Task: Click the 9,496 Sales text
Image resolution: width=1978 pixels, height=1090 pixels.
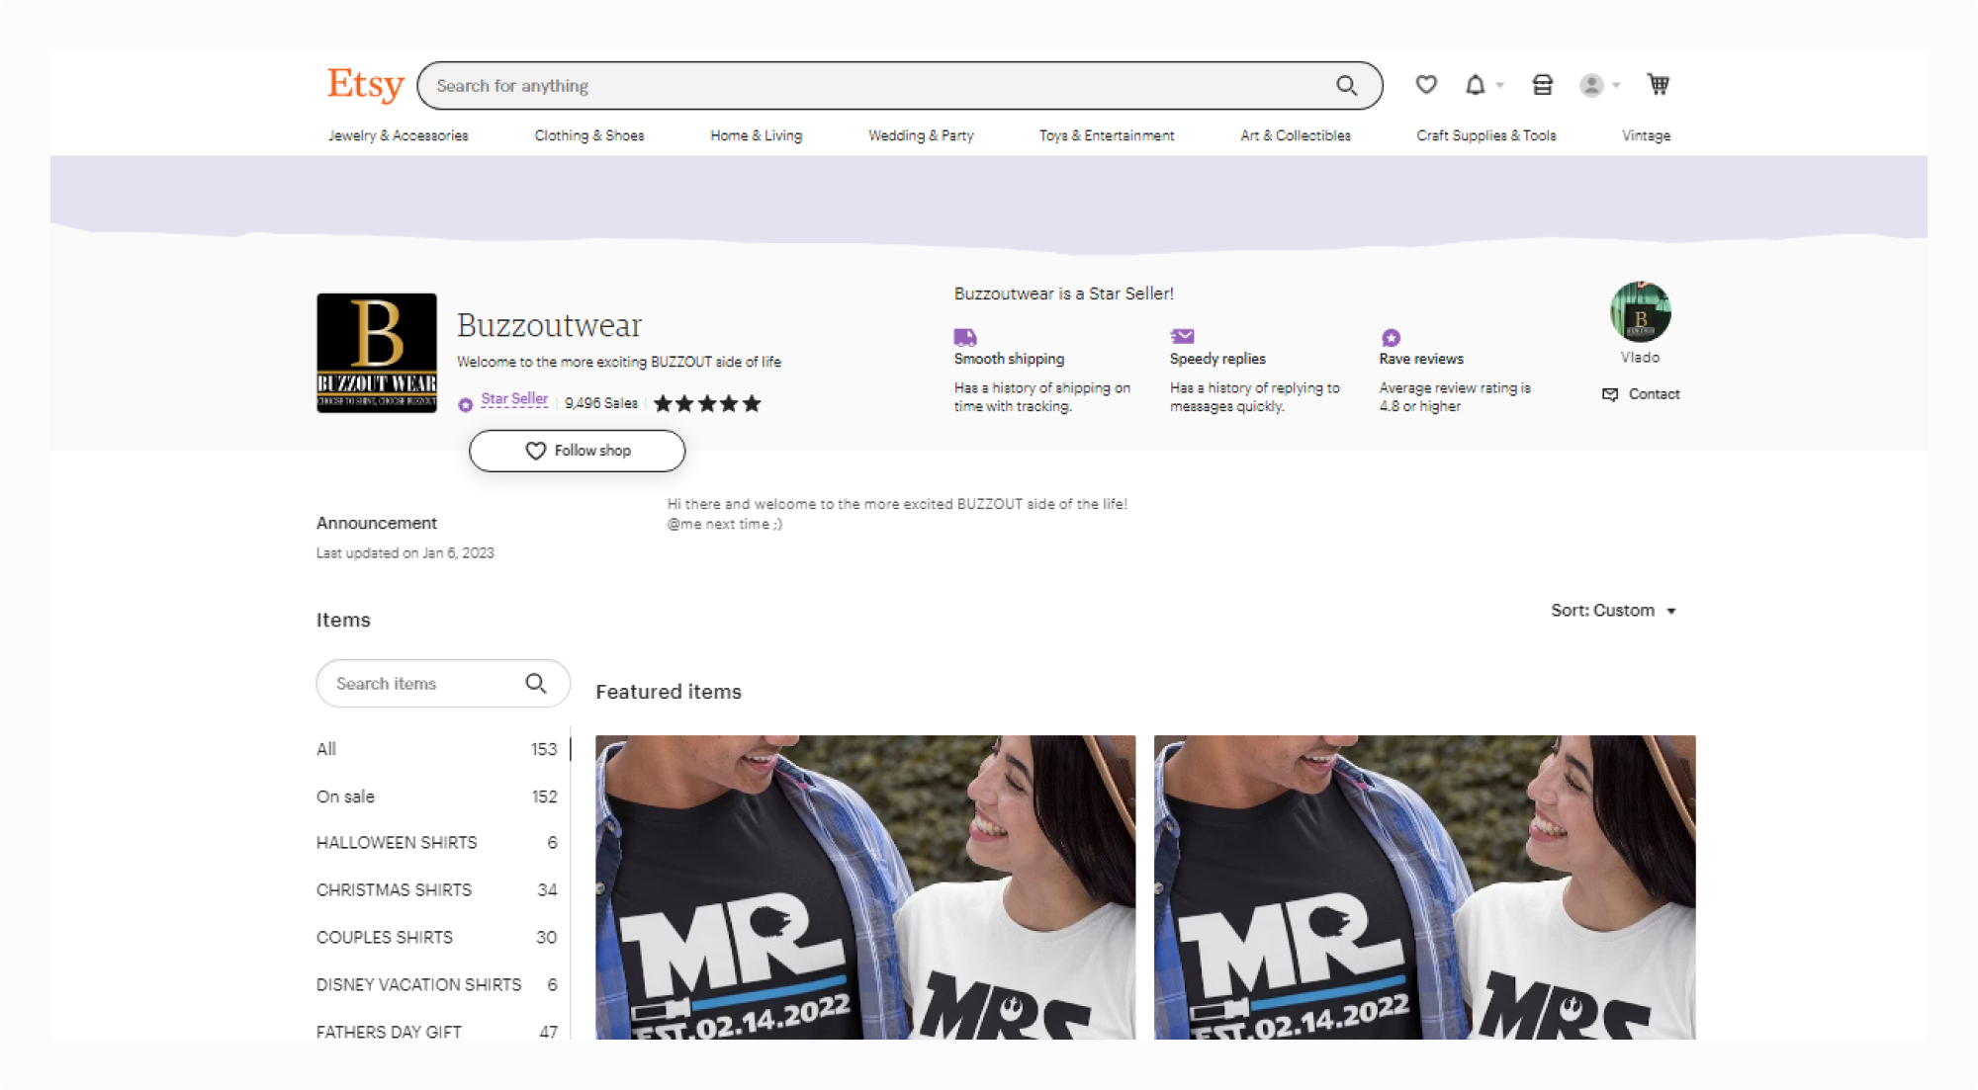Action: tap(601, 403)
